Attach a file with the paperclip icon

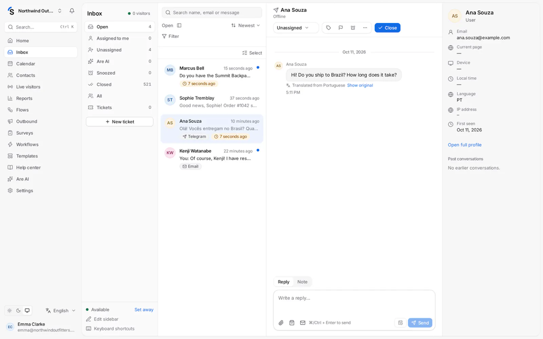pyautogui.click(x=281, y=323)
